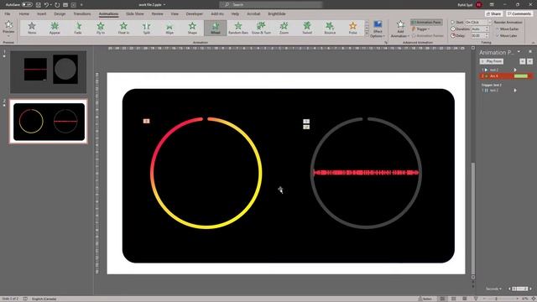537x302 pixels.
Task: Toggle the Animation Pane button
Action: pos(426,23)
